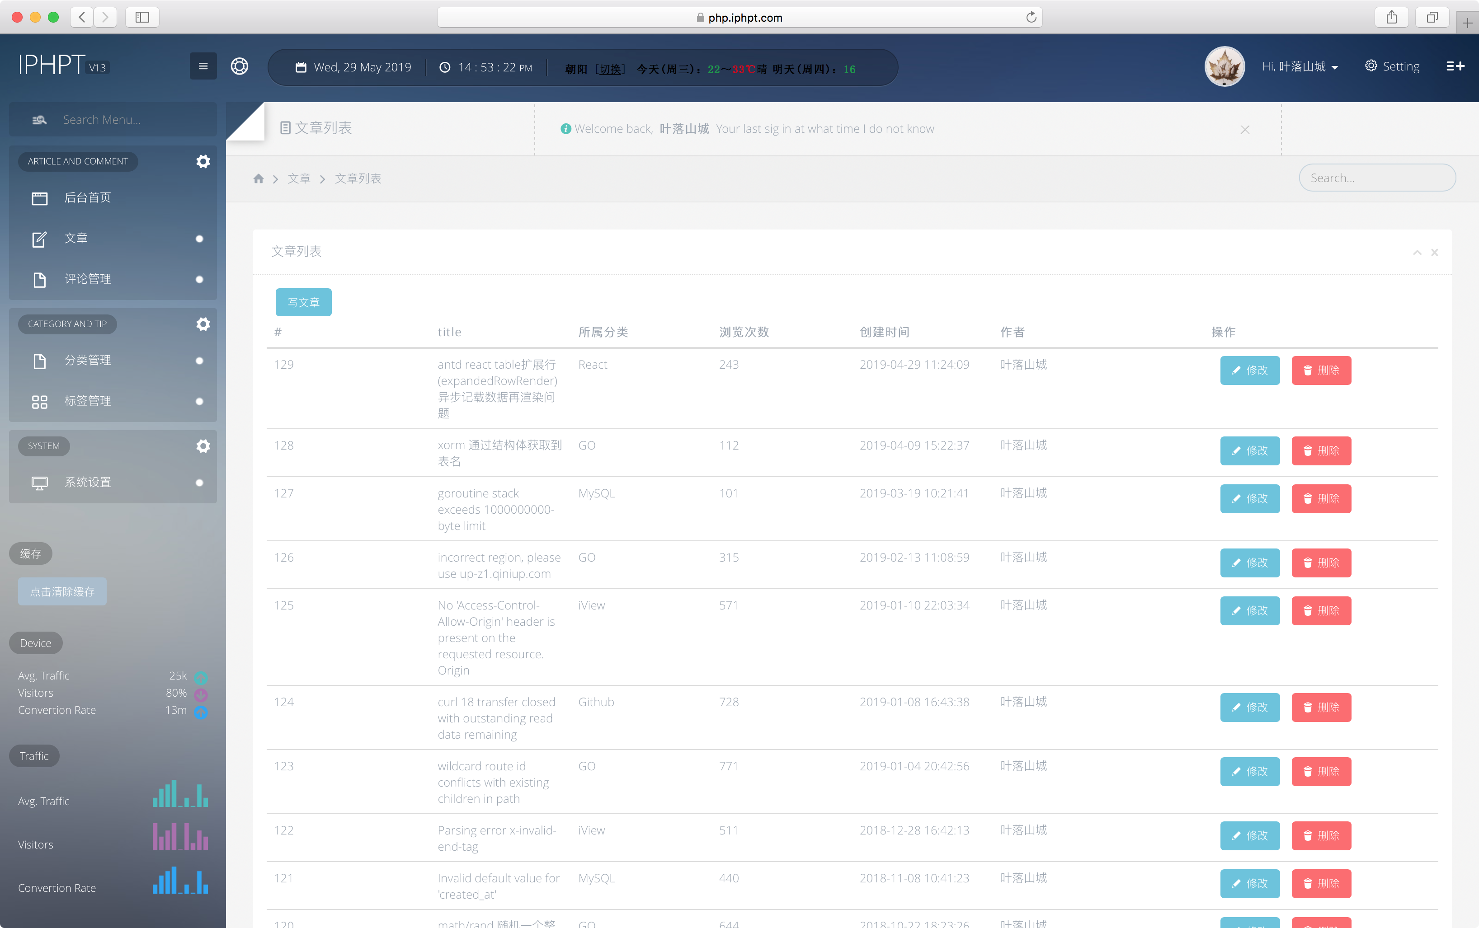Screen dimensions: 1479x928
Task: Click gear icon beside ARTICLE AND COMMENT
Action: click(x=203, y=161)
